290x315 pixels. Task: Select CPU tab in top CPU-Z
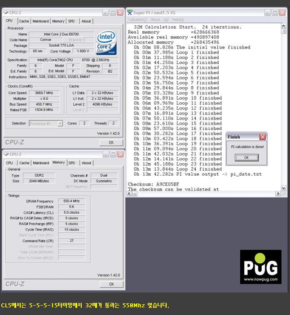[9, 21]
